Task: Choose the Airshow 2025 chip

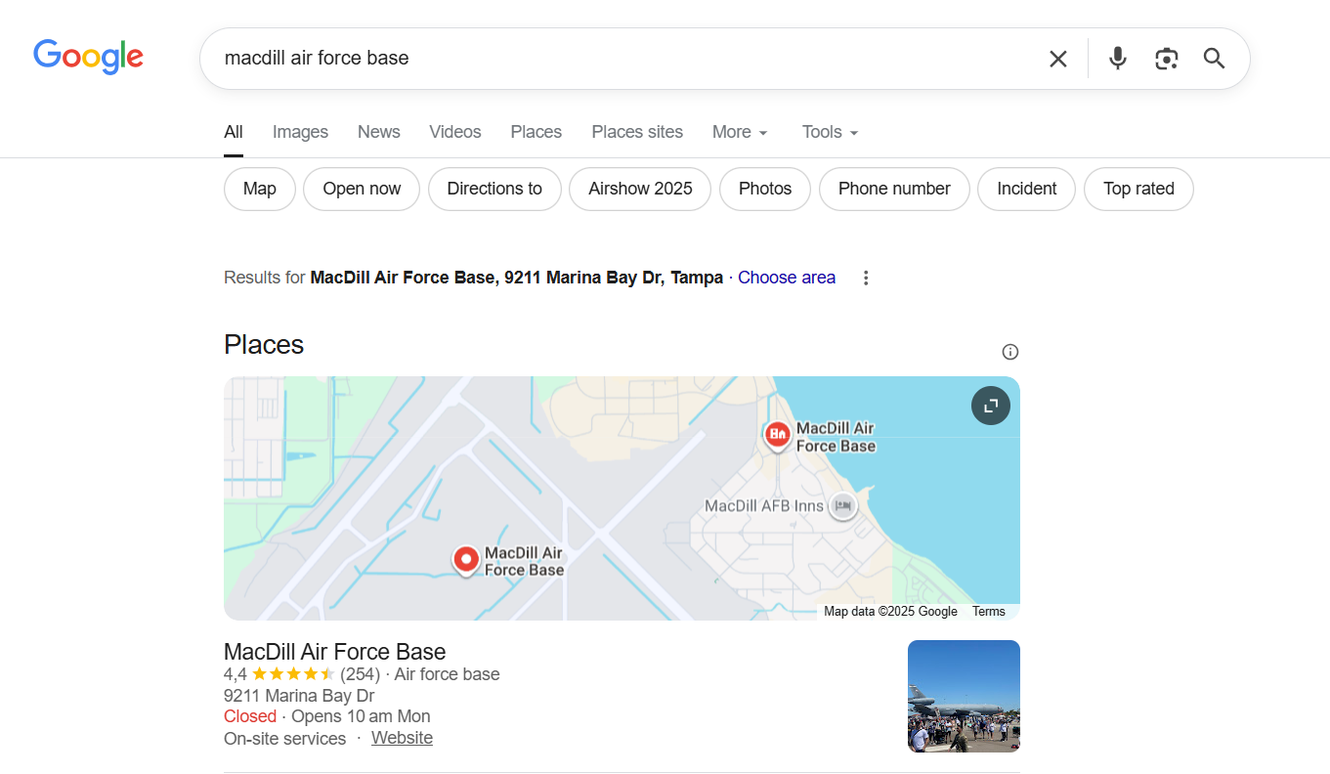Action: click(x=640, y=189)
